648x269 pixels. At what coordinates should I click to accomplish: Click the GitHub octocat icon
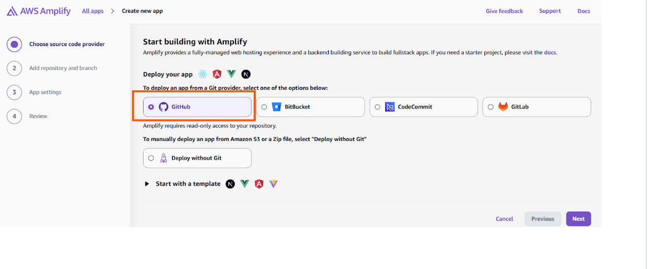[164, 107]
